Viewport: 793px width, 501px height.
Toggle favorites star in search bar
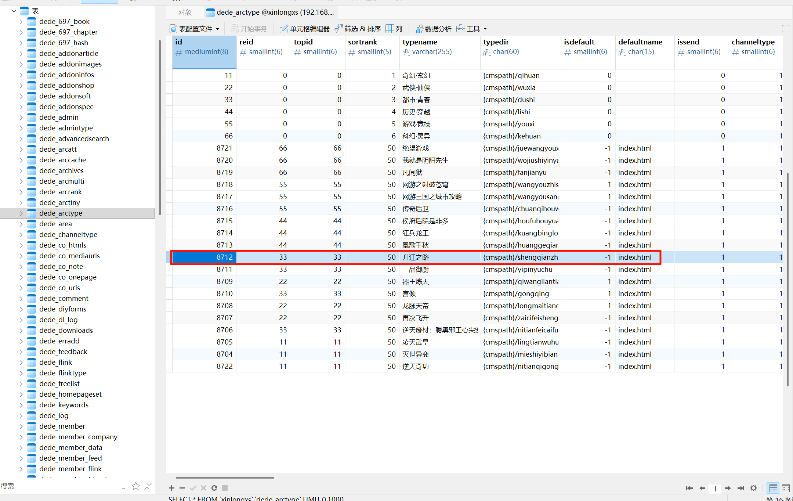coord(136,486)
